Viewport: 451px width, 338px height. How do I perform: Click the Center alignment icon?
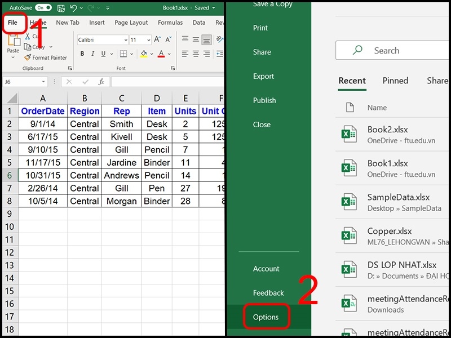click(196, 54)
